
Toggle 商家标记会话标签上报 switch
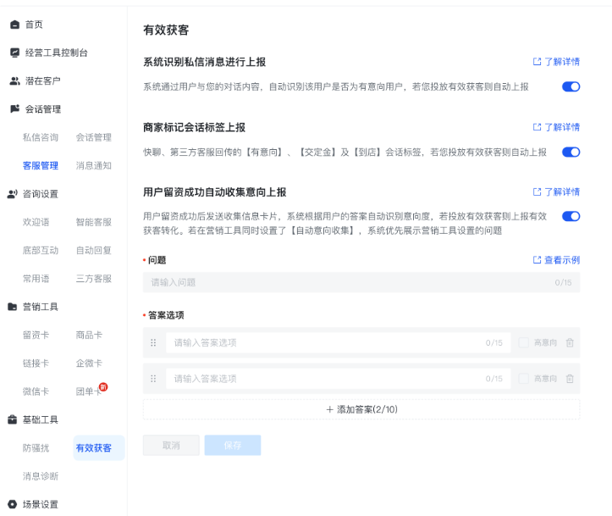tap(571, 152)
